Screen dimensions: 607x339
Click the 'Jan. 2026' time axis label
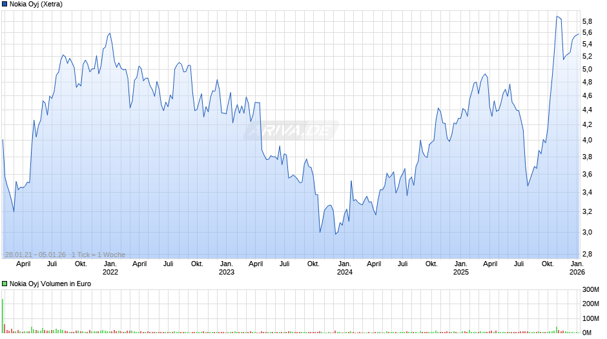577,268
